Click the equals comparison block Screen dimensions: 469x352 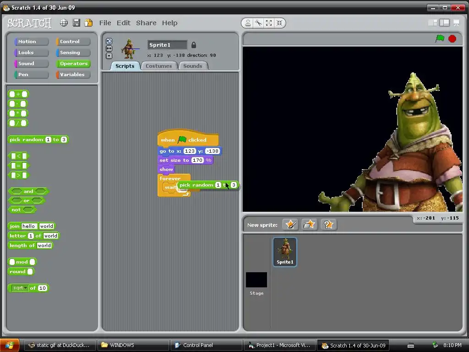18,165
